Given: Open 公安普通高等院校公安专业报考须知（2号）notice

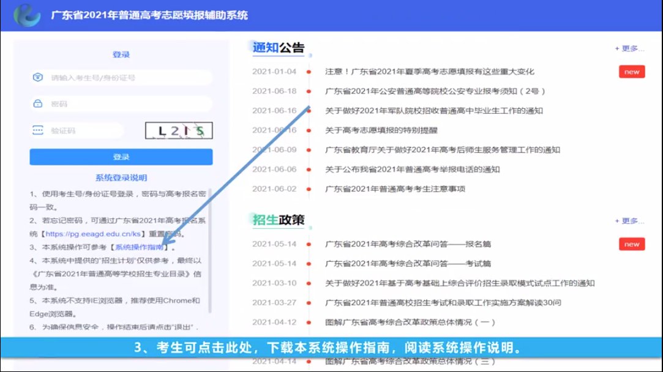Looking at the screenshot, I should (435, 91).
